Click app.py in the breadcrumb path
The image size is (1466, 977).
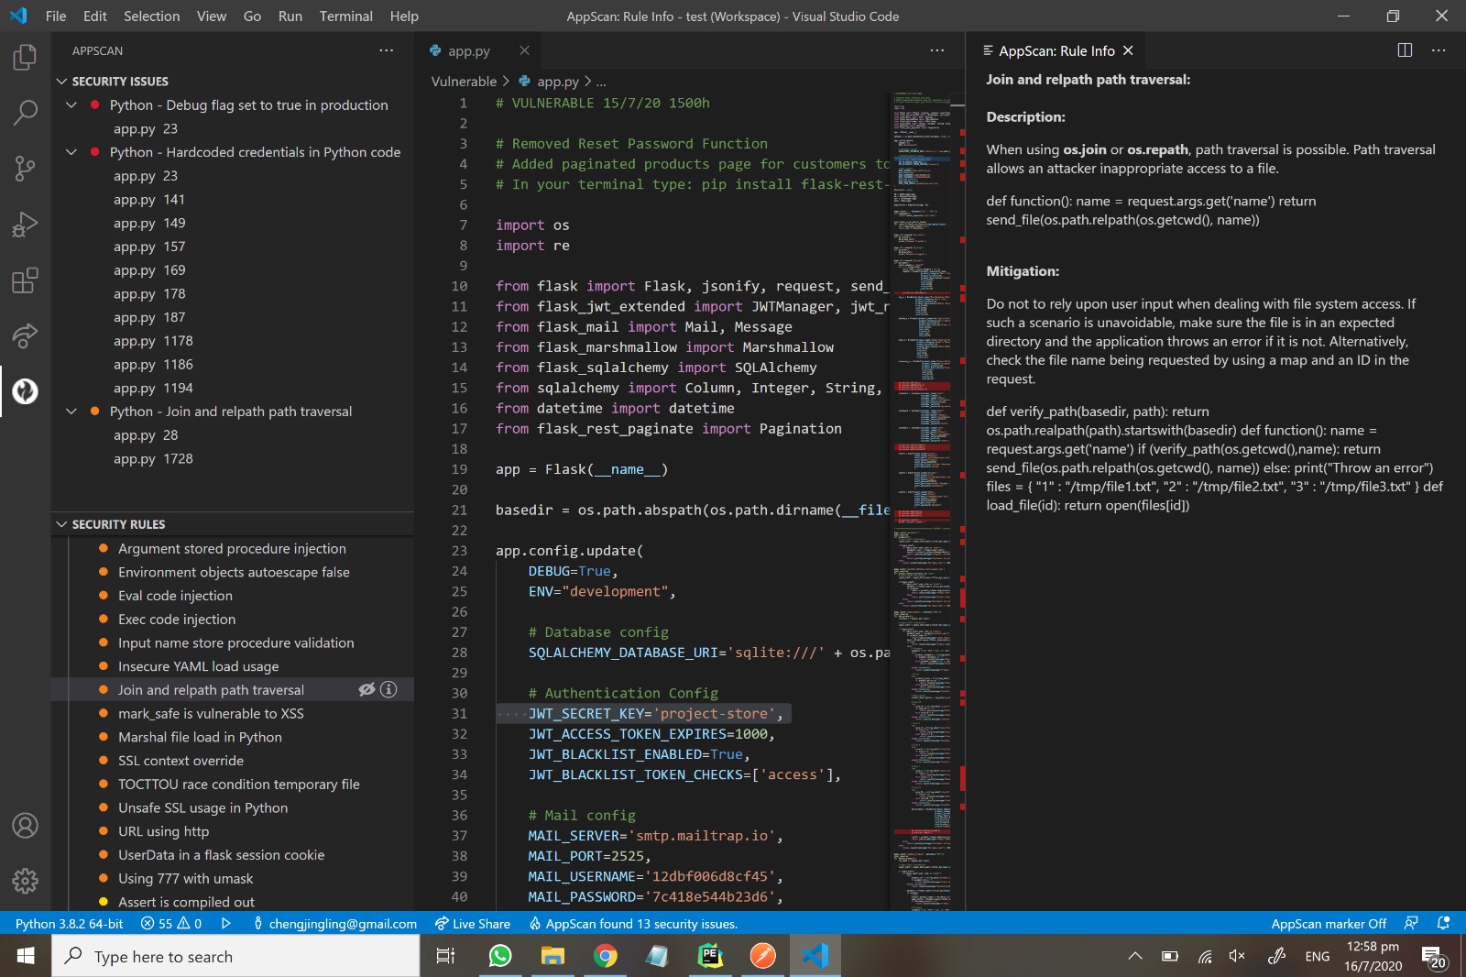click(557, 82)
